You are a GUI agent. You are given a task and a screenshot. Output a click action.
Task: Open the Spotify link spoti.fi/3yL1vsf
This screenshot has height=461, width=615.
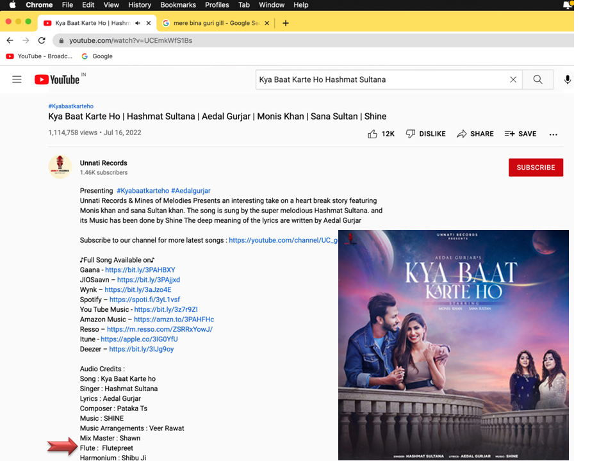point(145,300)
